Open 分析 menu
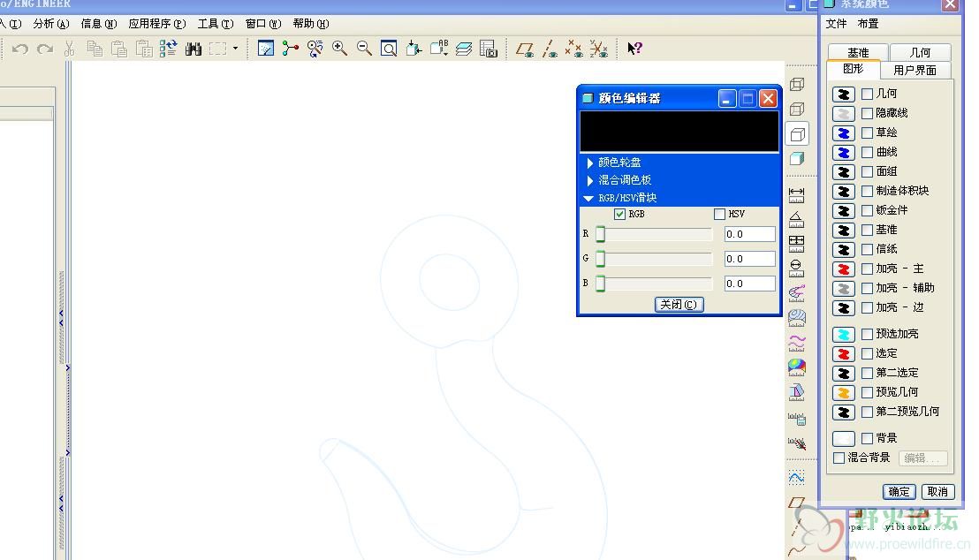Image resolution: width=979 pixels, height=560 pixels. click(51, 24)
